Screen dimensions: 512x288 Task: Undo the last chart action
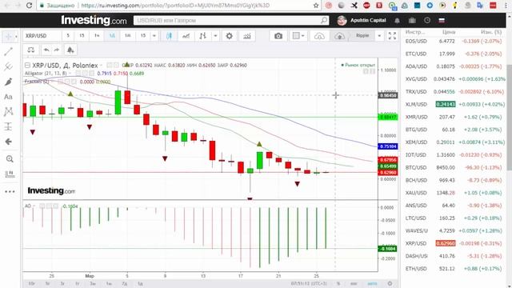pos(46,50)
